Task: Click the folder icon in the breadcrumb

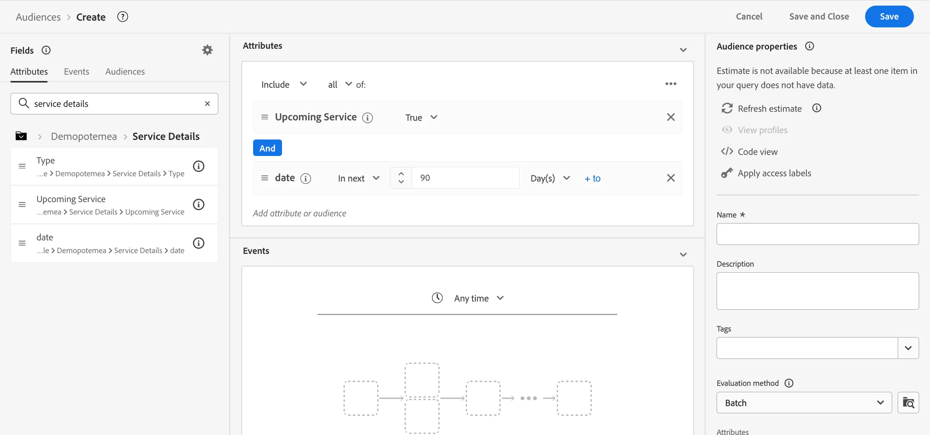Action: [x=21, y=136]
